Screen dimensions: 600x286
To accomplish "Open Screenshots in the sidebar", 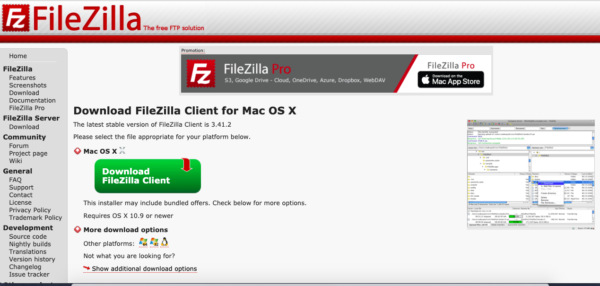I will tap(28, 85).
